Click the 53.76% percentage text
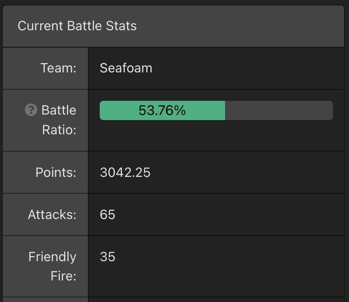 coord(162,110)
